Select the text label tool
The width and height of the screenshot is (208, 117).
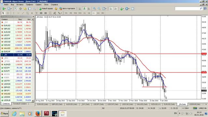tap(36, 13)
